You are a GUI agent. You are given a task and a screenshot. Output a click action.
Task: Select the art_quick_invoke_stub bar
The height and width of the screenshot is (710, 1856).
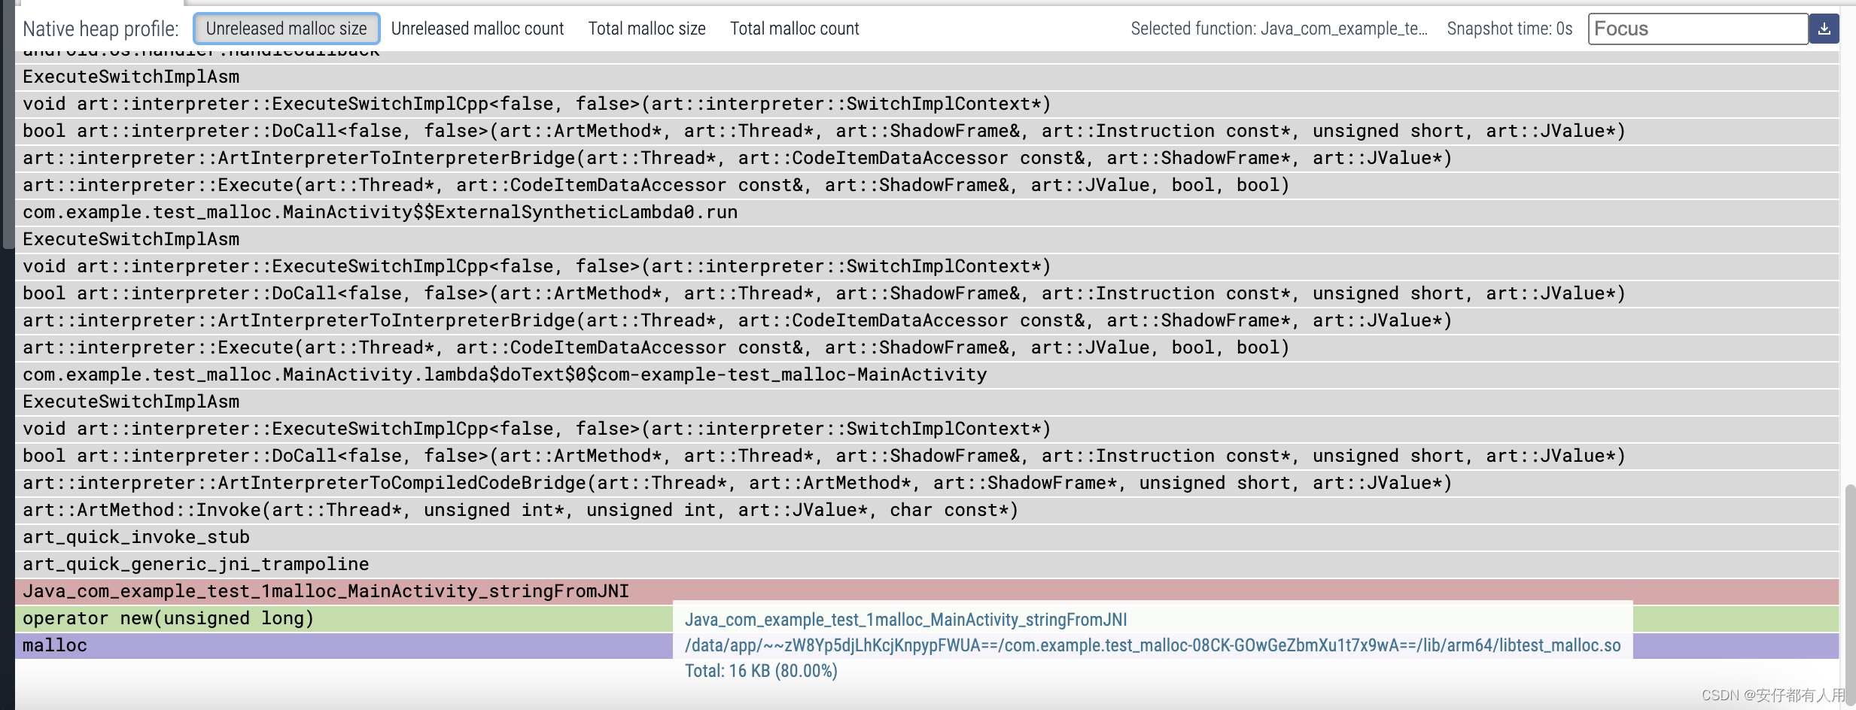point(926,537)
